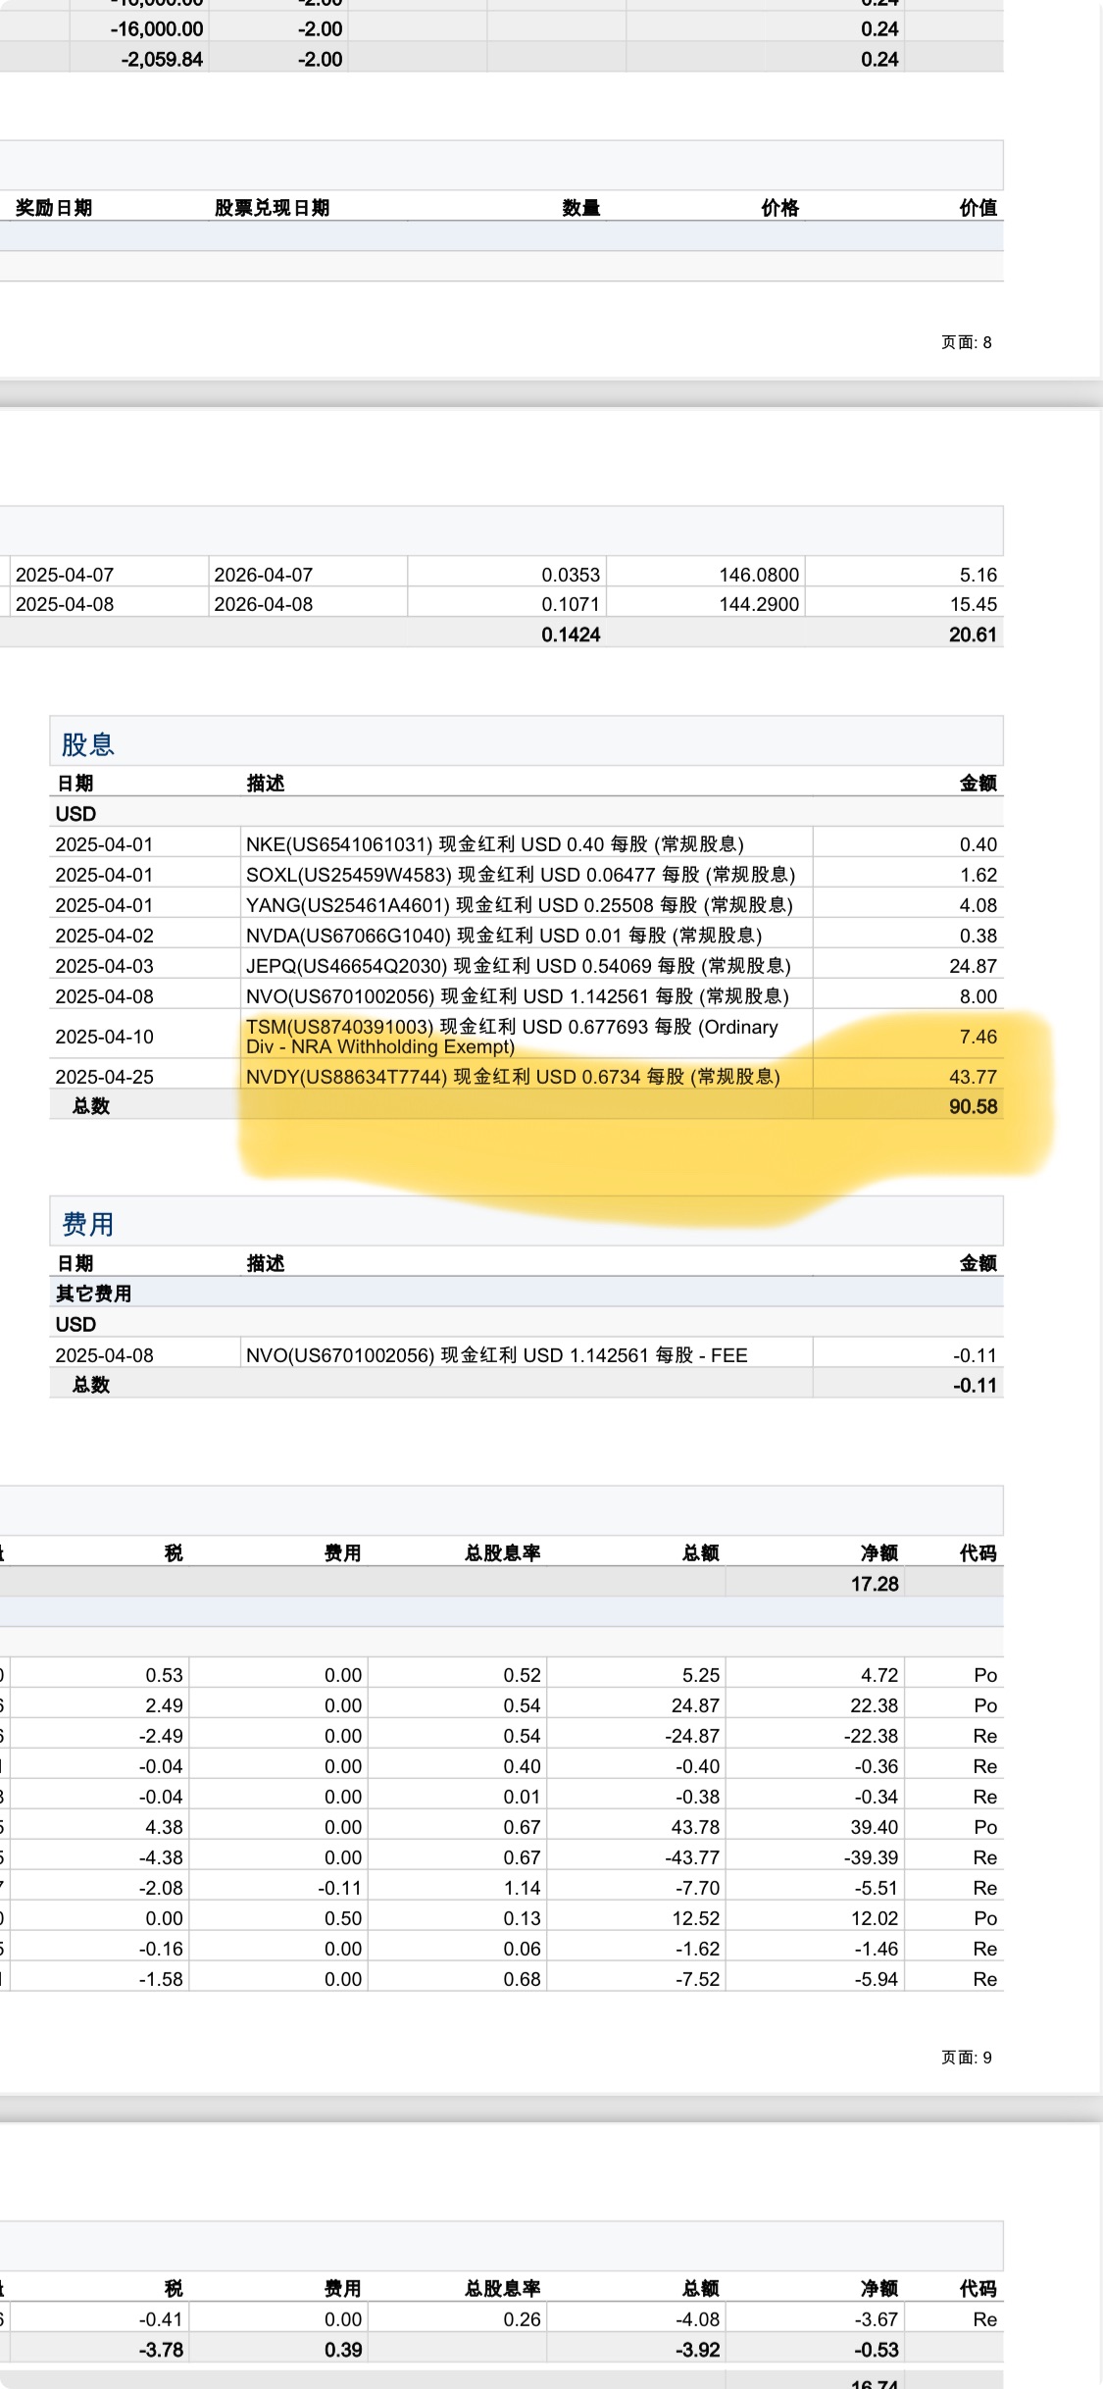The height and width of the screenshot is (2389, 1103).
Task: Select the net amount 39.40
Action: (x=875, y=1827)
